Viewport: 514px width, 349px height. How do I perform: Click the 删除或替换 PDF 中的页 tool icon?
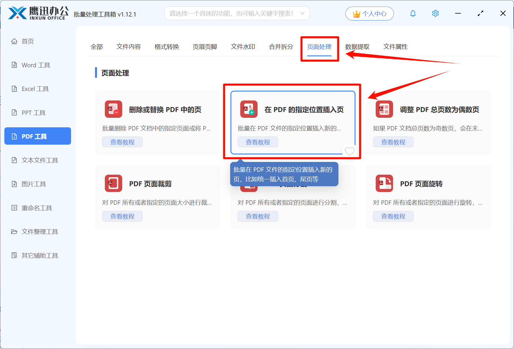(x=113, y=109)
